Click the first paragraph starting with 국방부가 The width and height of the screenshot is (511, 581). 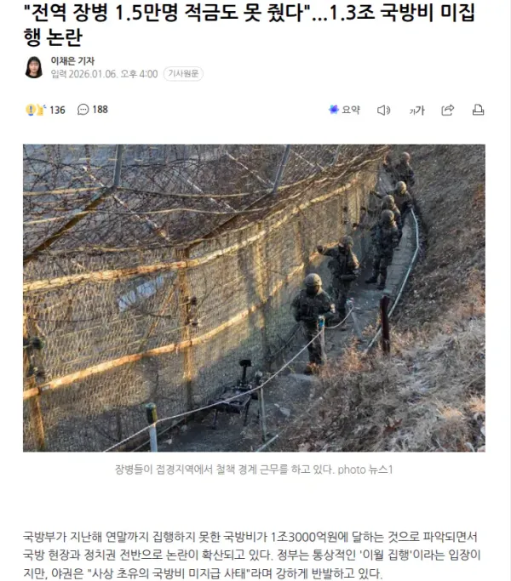point(252,555)
